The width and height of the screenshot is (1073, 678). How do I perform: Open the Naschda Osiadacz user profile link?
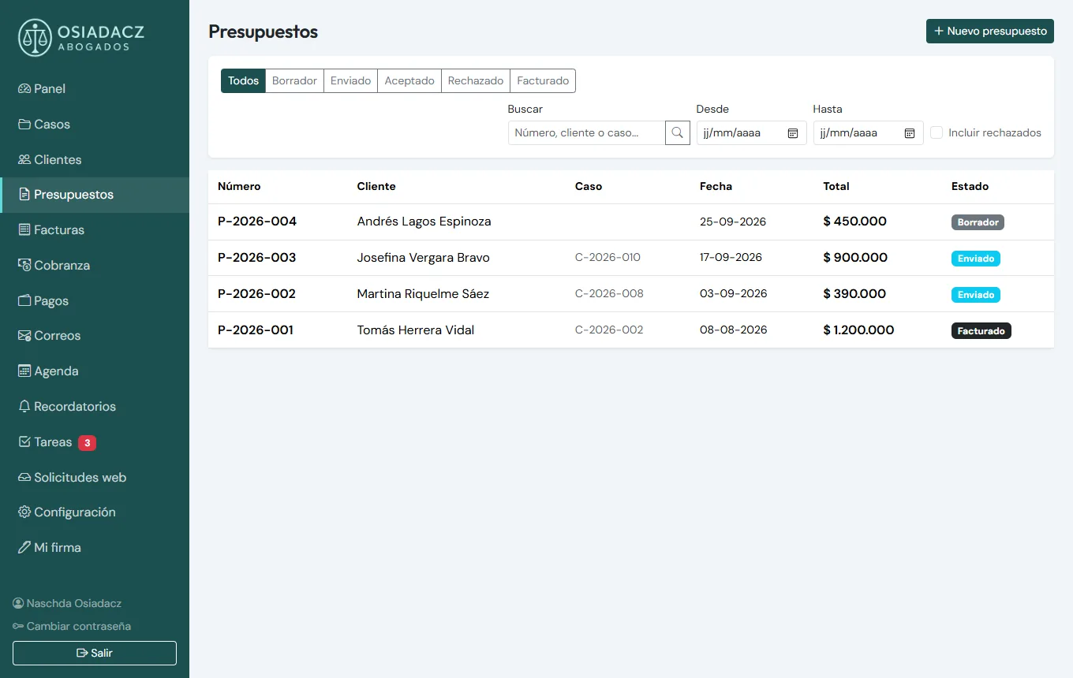(x=67, y=603)
